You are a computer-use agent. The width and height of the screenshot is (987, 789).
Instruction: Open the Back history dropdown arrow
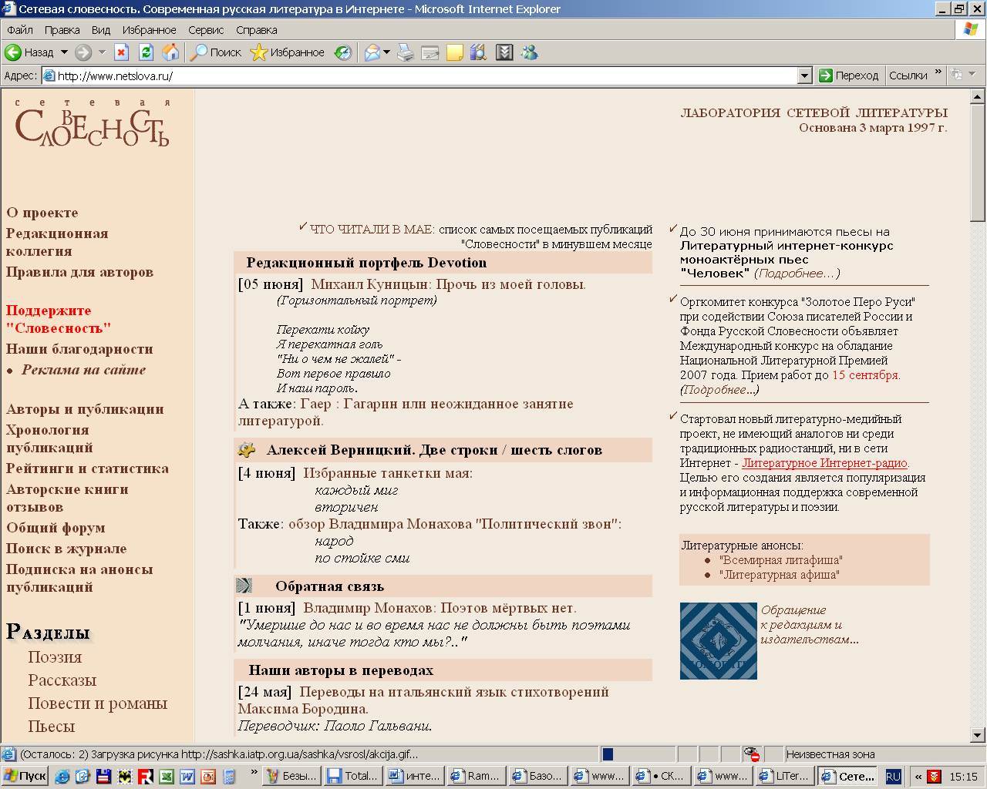(64, 52)
